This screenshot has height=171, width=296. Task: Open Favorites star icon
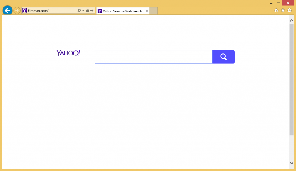[x=283, y=10]
